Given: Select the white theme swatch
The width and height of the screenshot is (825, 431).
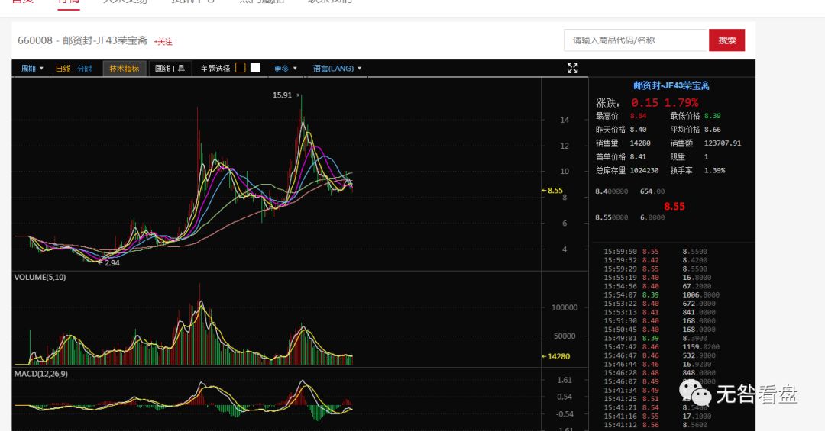Looking at the screenshot, I should (x=255, y=67).
